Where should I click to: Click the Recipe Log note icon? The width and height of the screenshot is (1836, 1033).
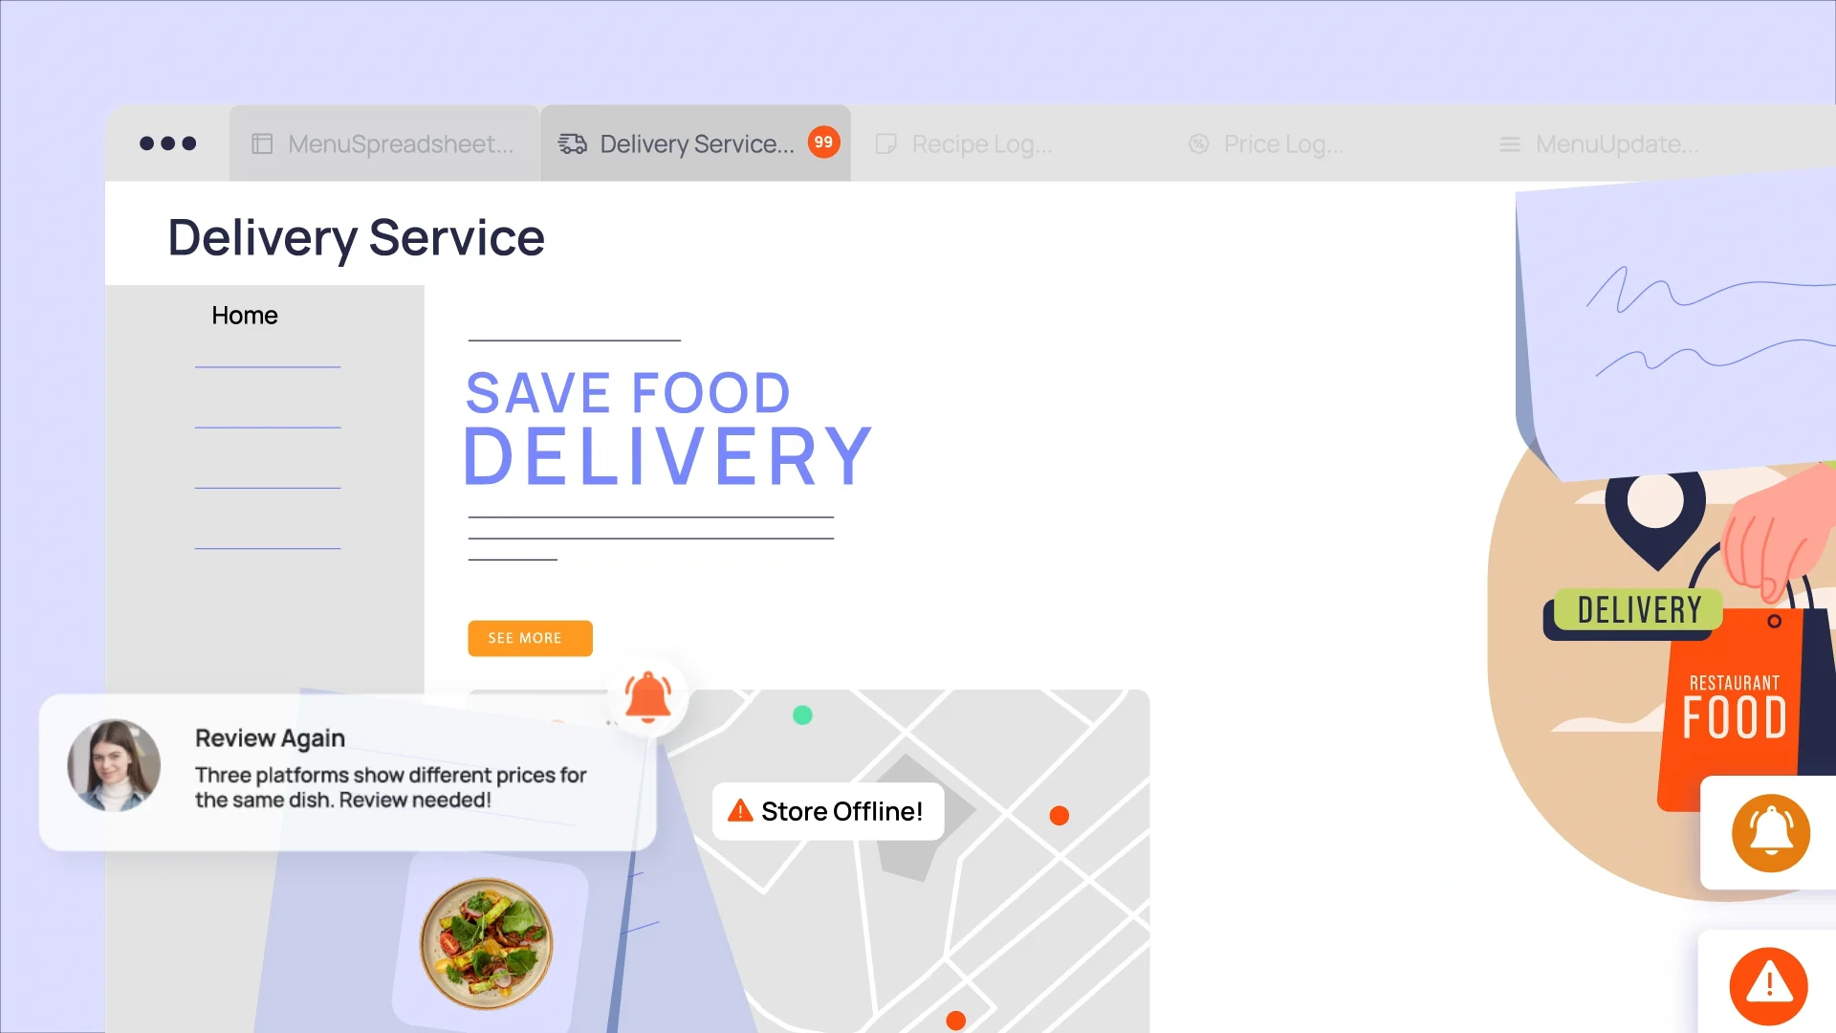coord(886,143)
